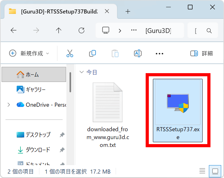This screenshot has width=224, height=178.
Task: Show hidden path segments via ellipsis
Action: click(x=134, y=30)
